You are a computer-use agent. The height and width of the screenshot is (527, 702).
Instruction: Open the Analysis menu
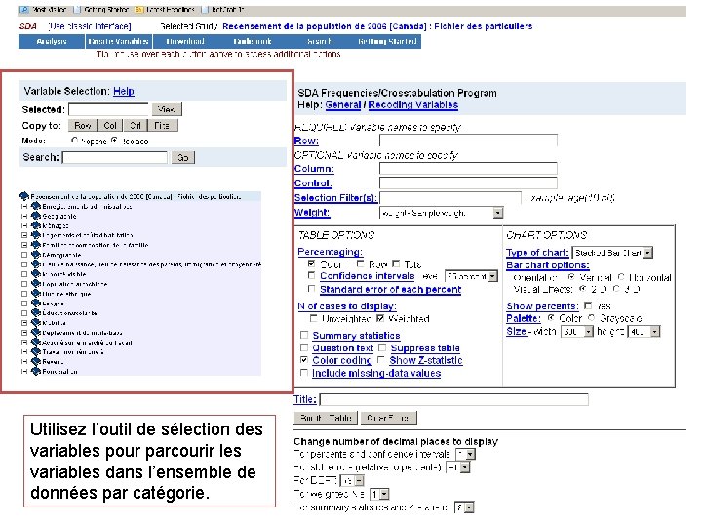(x=52, y=41)
